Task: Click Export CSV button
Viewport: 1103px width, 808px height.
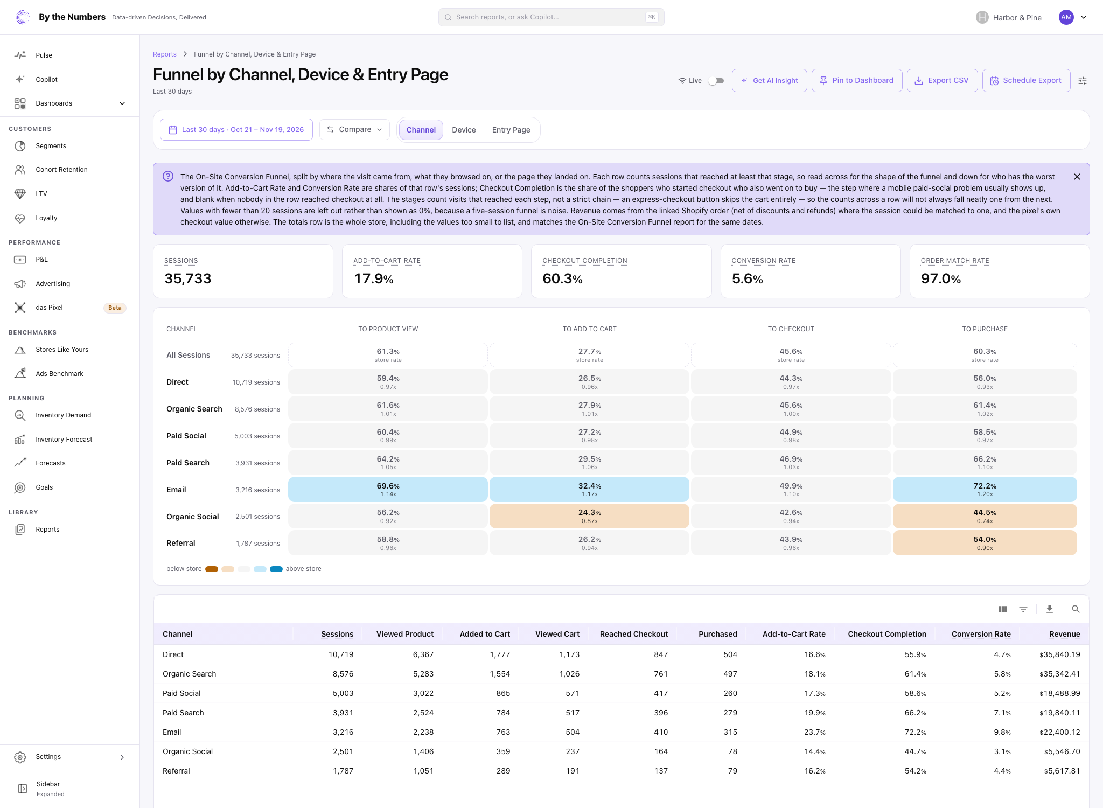Action: coord(943,81)
